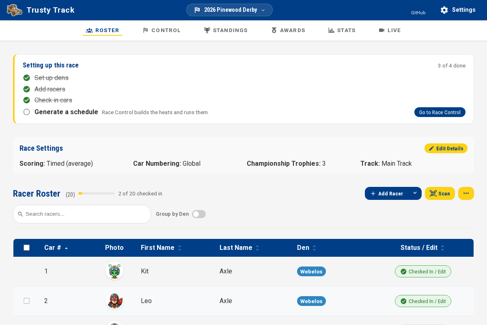Click the Settings label in the header
The width and height of the screenshot is (487, 325).
pyautogui.click(x=464, y=10)
